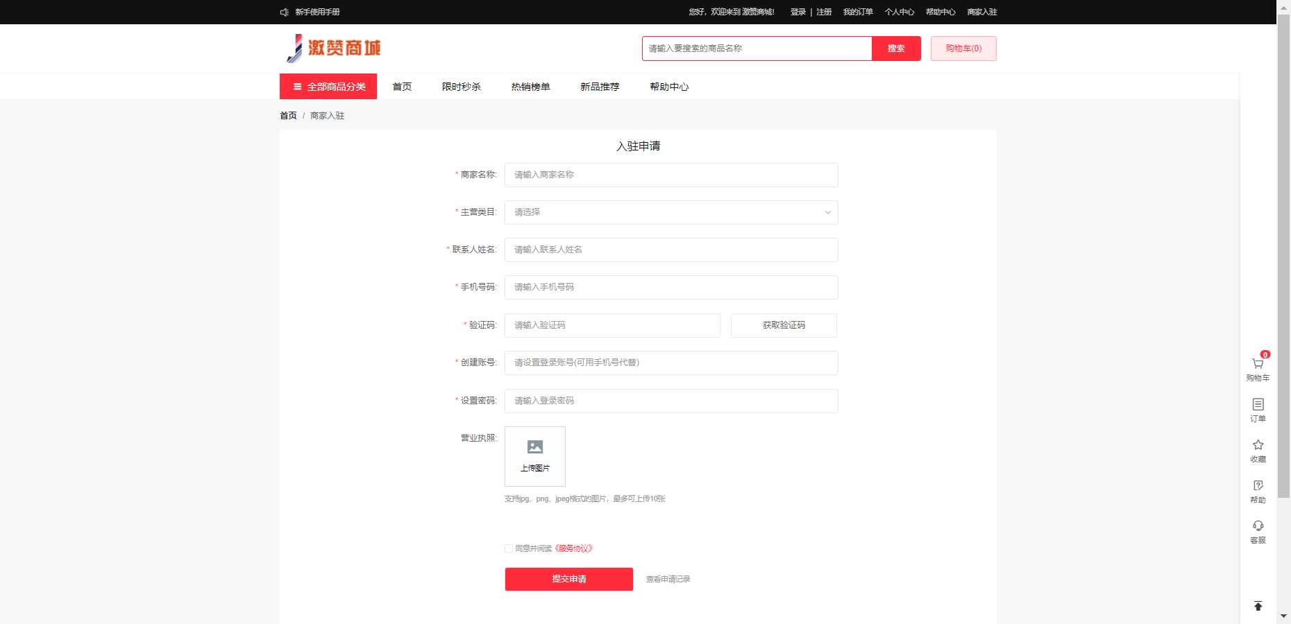Open the orders icon in right sidebar

(x=1258, y=405)
